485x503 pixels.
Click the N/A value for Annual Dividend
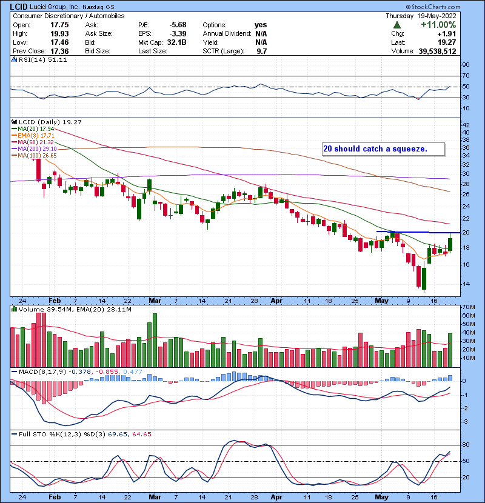coord(261,34)
